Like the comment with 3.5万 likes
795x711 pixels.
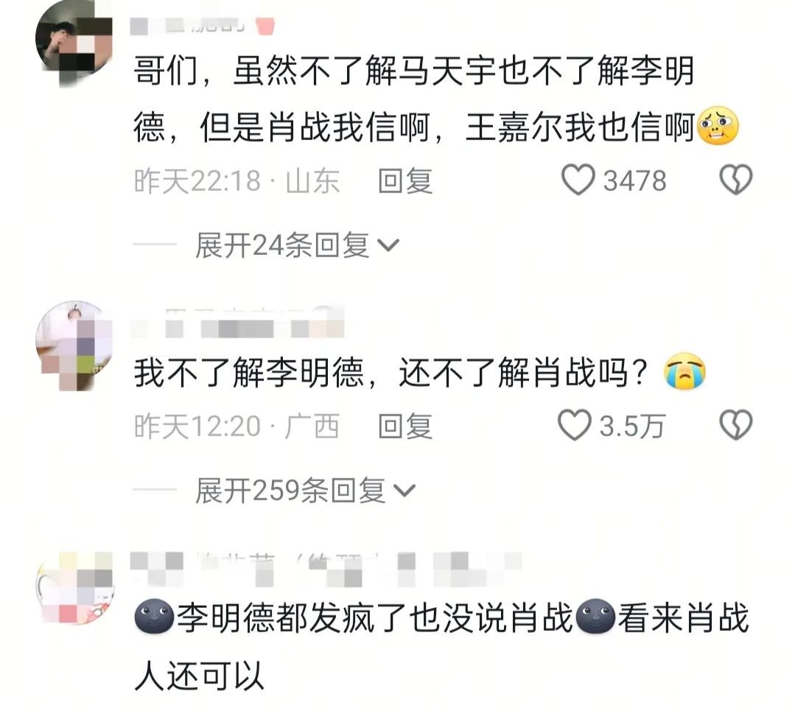pyautogui.click(x=575, y=425)
